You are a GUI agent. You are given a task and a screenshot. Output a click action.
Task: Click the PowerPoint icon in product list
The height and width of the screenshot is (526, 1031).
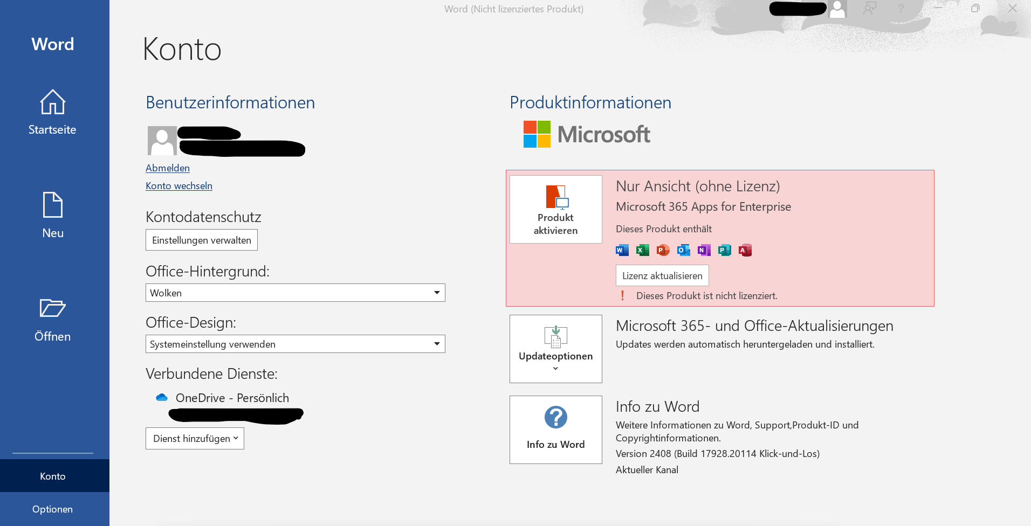663,250
